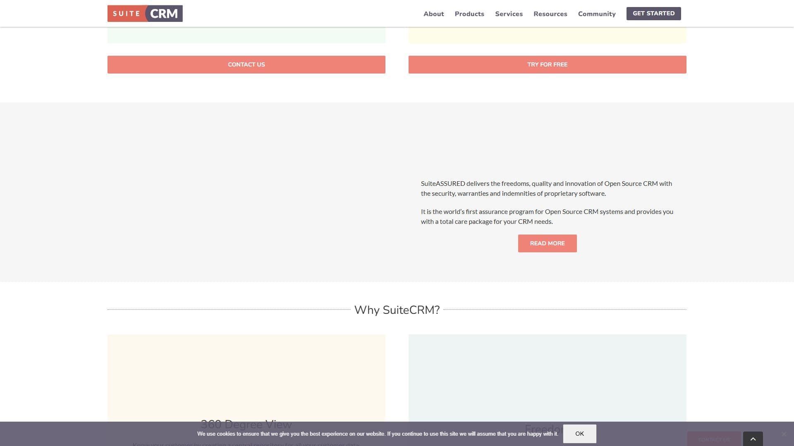Select the 360 Degree View heading
The width and height of the screenshot is (794, 446).
click(x=246, y=424)
